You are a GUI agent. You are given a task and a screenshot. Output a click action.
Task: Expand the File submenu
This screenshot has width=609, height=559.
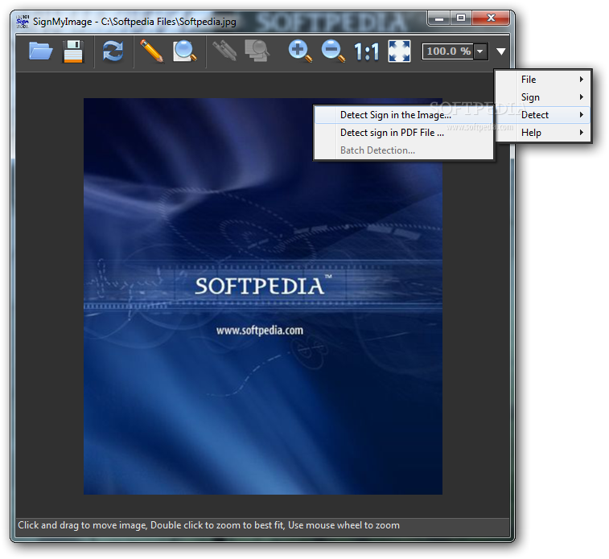coord(542,80)
